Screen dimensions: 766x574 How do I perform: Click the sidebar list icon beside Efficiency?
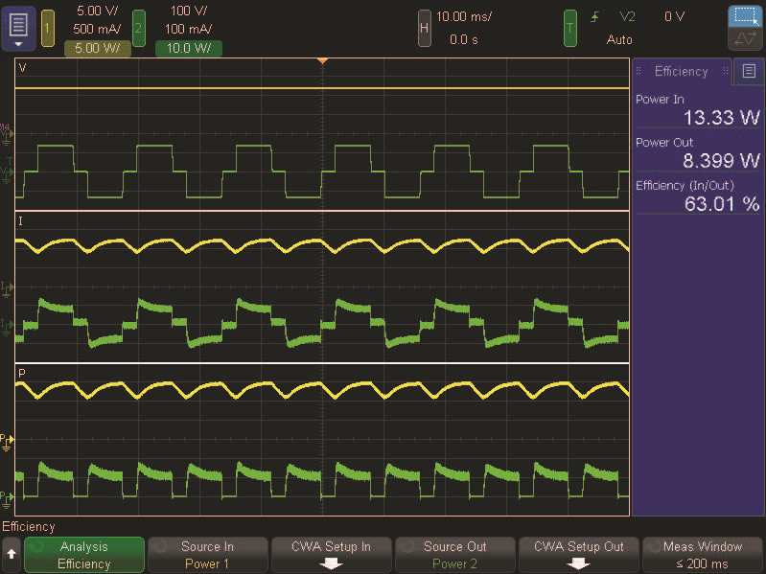click(749, 71)
